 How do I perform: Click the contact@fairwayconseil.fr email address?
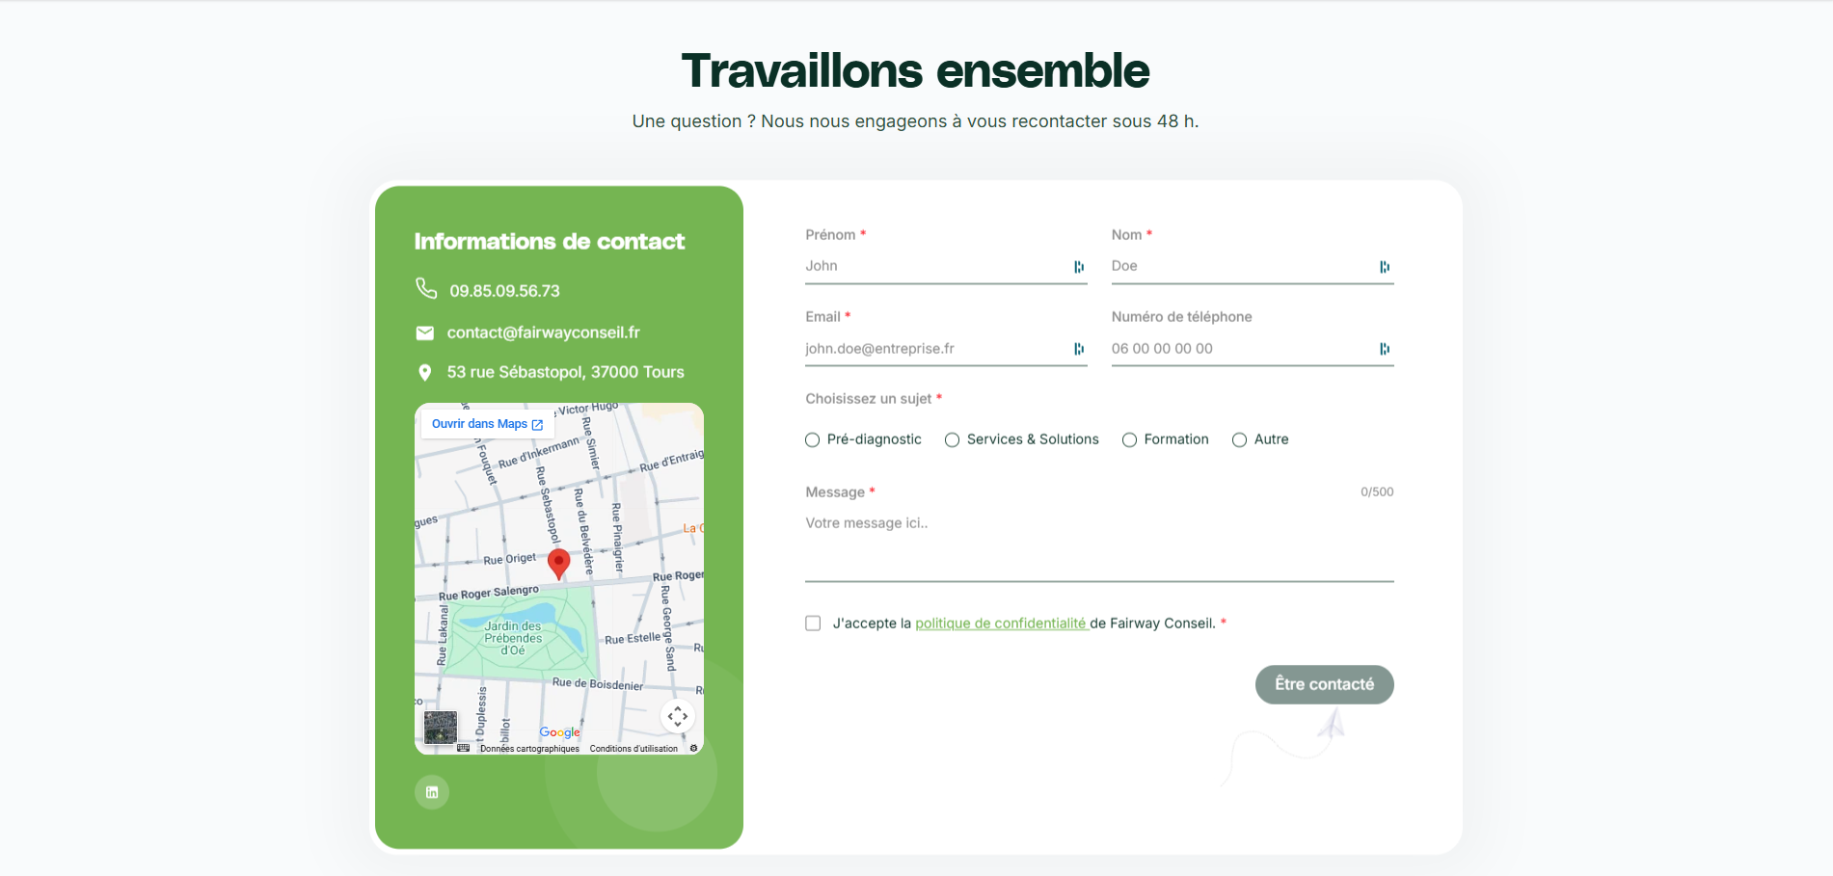[544, 332]
